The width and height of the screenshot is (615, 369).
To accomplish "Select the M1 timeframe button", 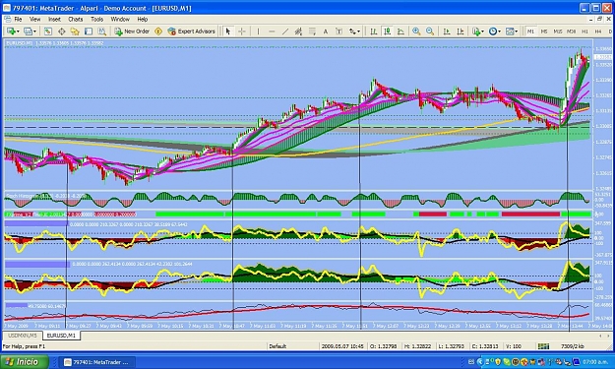I will (530, 31).
